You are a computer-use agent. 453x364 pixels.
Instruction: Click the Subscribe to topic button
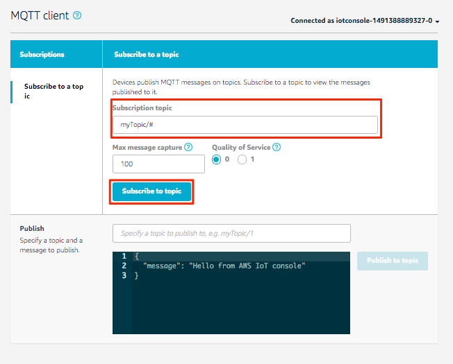click(151, 191)
